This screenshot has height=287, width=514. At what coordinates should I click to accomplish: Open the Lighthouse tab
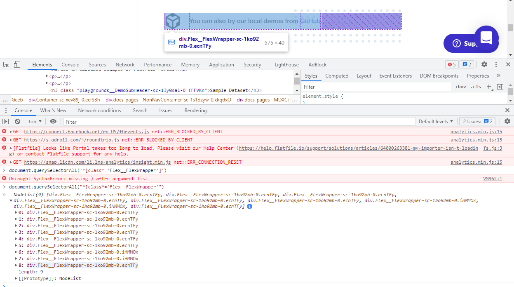coord(286,64)
